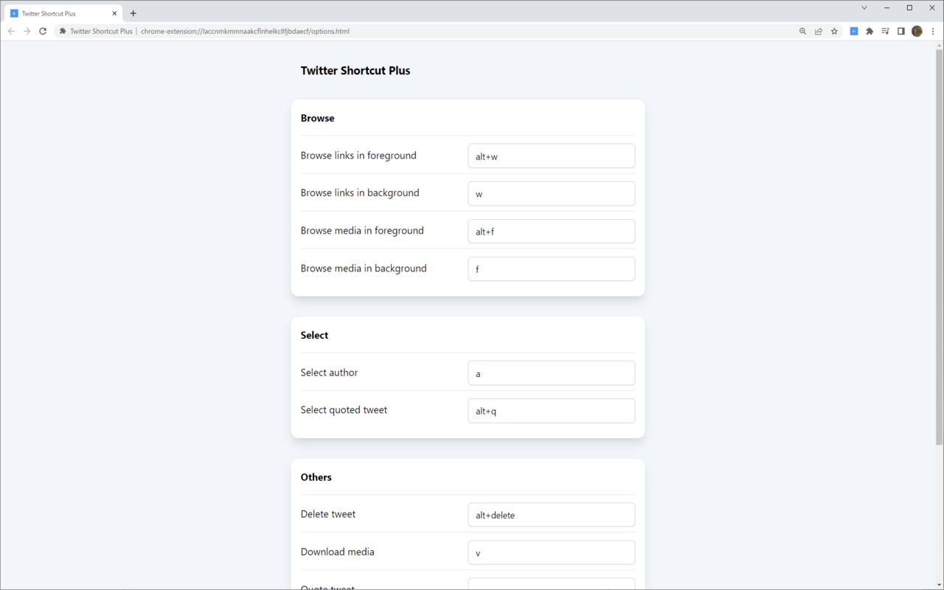Click the Select quoted tweet label
The image size is (944, 590).
[x=344, y=410]
